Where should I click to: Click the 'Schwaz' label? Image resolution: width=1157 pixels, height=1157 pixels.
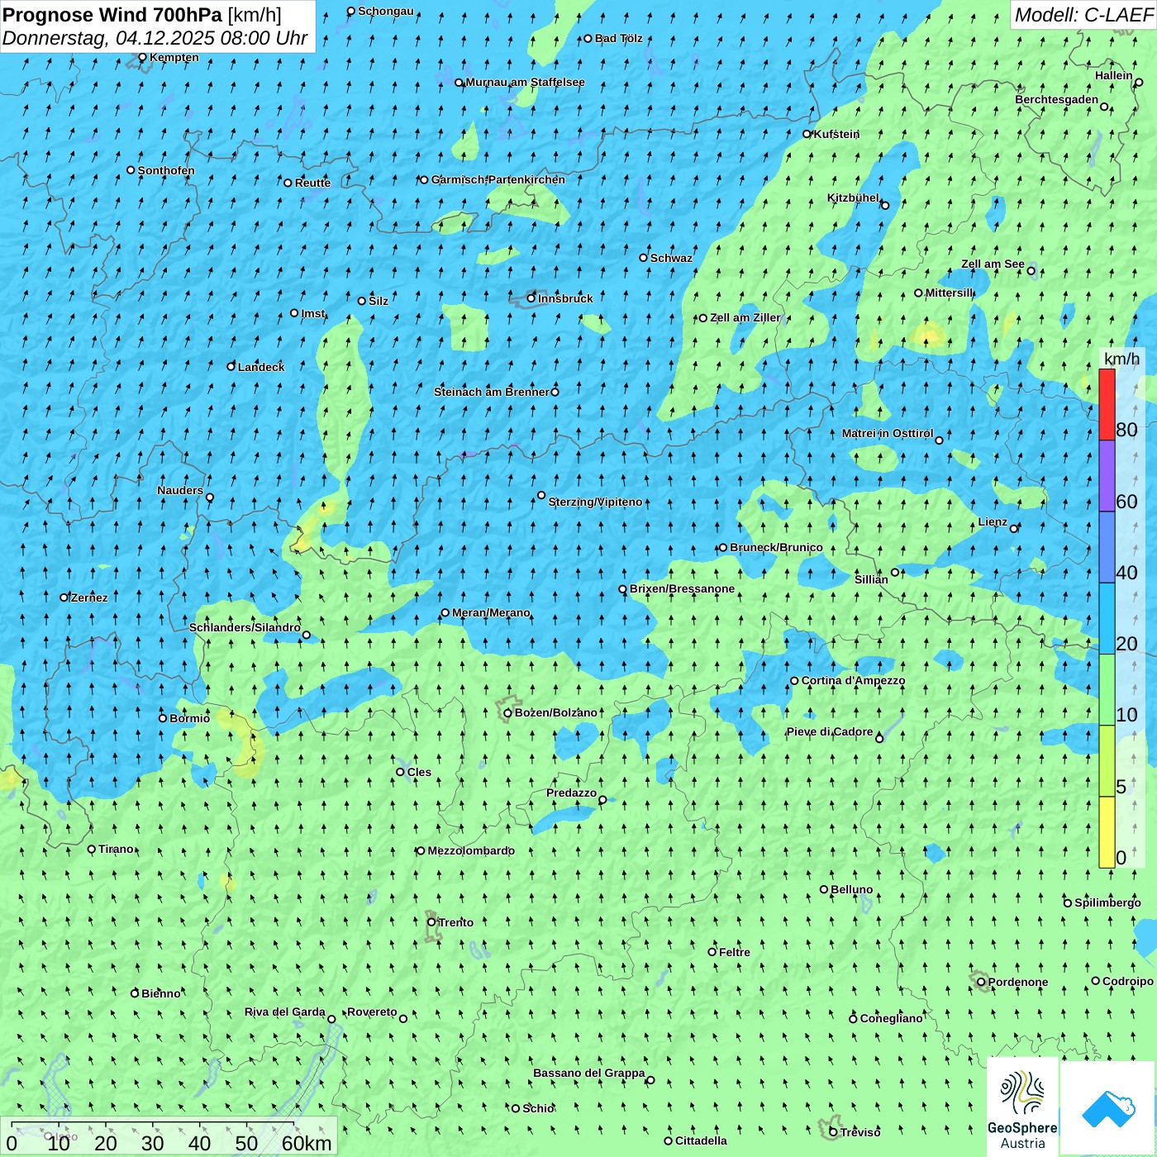[671, 258]
